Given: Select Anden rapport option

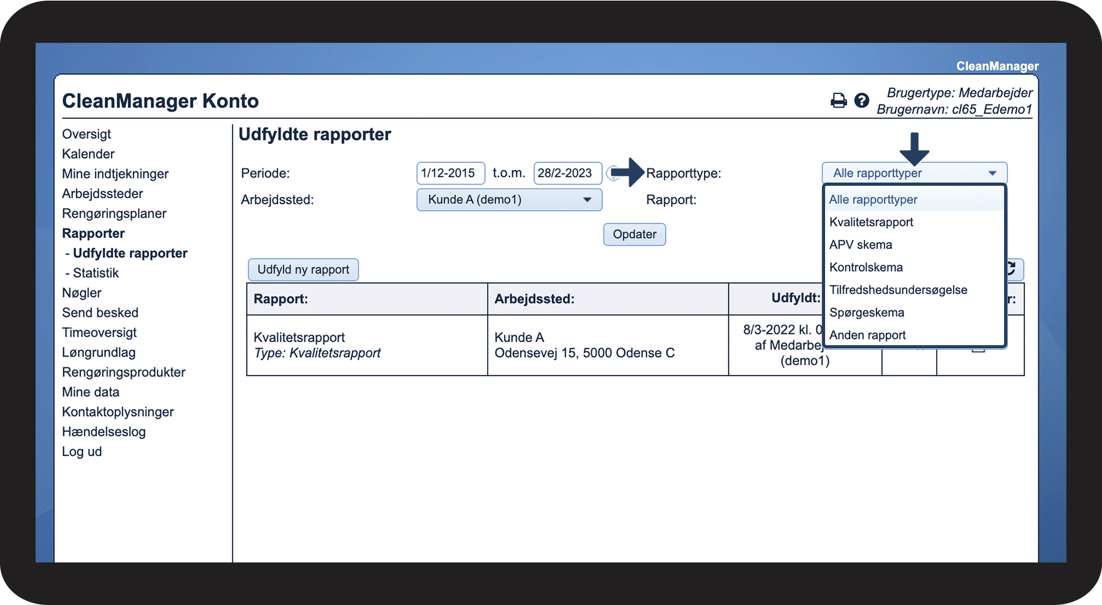Looking at the screenshot, I should 867,335.
